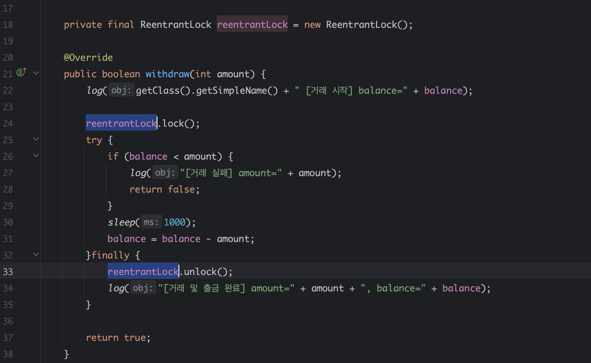Click the @Override annotation
591x363 pixels.
tap(88, 58)
